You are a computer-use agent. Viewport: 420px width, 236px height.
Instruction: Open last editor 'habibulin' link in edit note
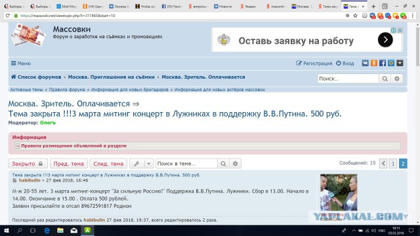[94, 220]
